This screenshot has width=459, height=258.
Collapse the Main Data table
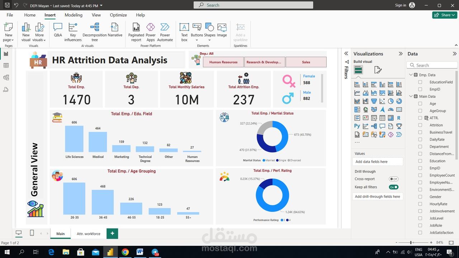pyautogui.click(x=411, y=96)
